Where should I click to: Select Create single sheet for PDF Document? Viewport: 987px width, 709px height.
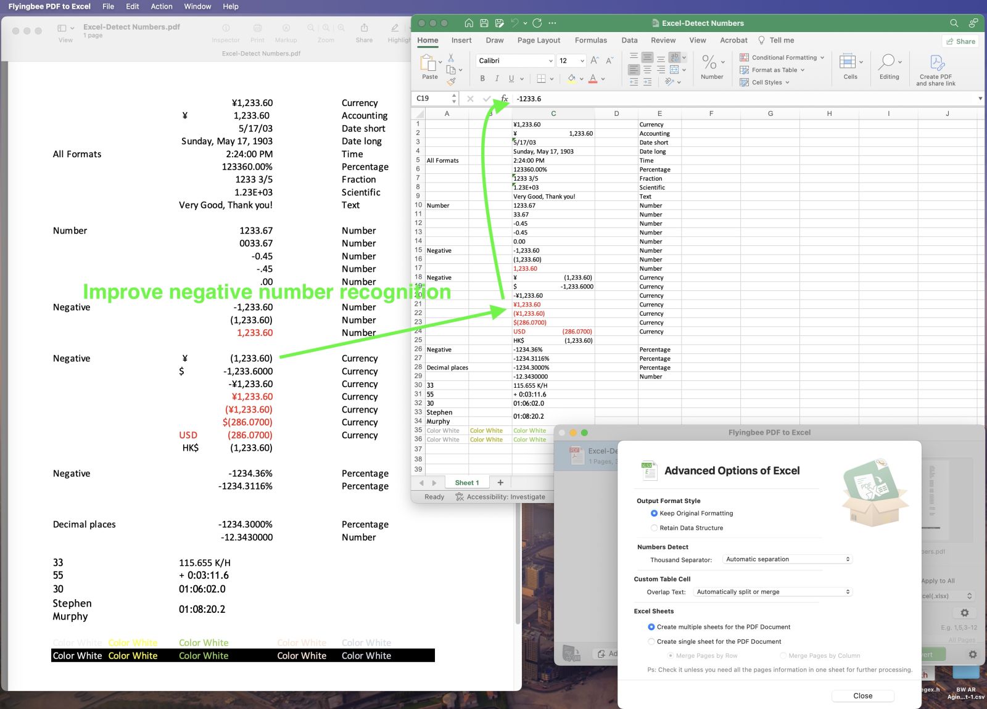coord(651,642)
